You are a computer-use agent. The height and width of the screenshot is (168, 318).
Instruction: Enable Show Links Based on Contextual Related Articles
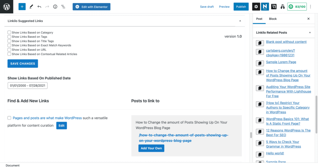pyautogui.click(x=9, y=54)
